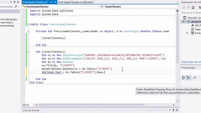Screen dimensions: 201x113
Task: Click the ListarClientes() call in the Load sub
Action: [x=54, y=38]
